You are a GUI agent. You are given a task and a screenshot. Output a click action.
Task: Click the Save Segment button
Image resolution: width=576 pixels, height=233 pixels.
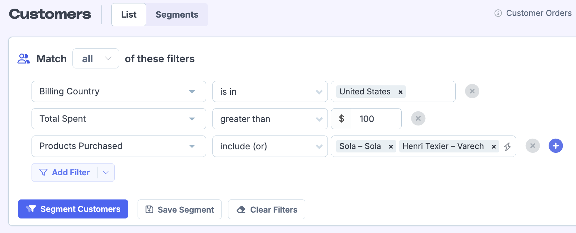click(180, 209)
